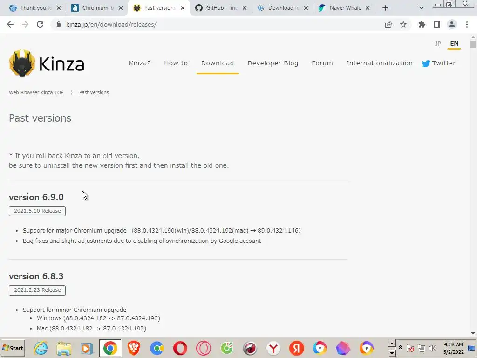Open the Developer Blog page
The image size is (477, 358).
pyautogui.click(x=273, y=63)
